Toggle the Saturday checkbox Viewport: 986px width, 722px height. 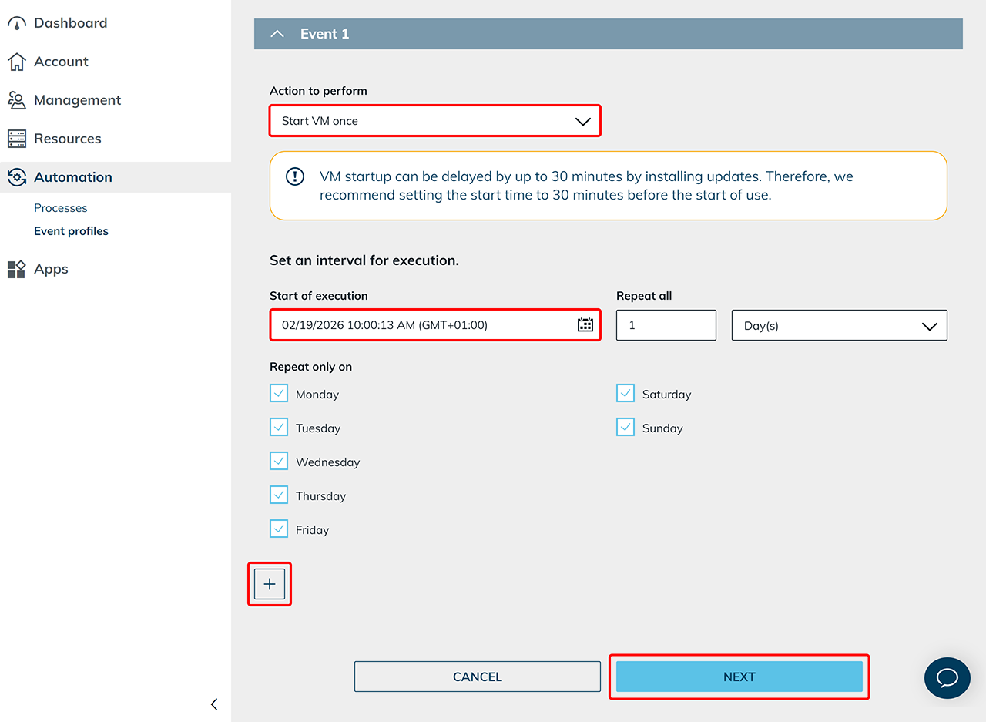625,394
